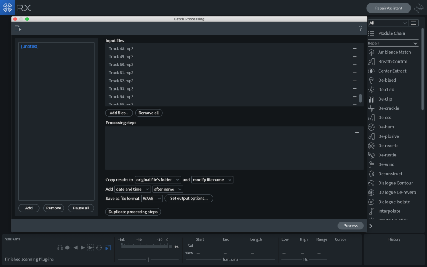Click the input files list scrollbar
The image size is (427, 267).
360,98
